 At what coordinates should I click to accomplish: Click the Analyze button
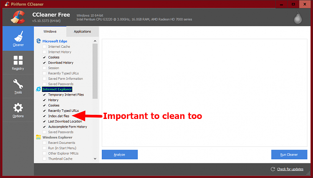click(x=120, y=155)
